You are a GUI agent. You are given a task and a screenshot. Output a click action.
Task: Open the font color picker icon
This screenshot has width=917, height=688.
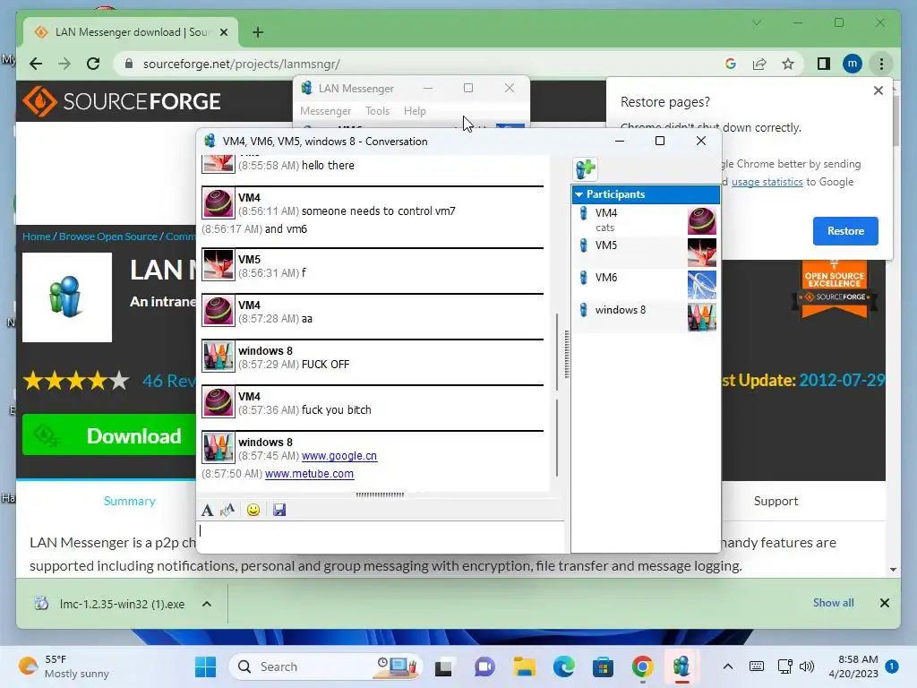[227, 510]
